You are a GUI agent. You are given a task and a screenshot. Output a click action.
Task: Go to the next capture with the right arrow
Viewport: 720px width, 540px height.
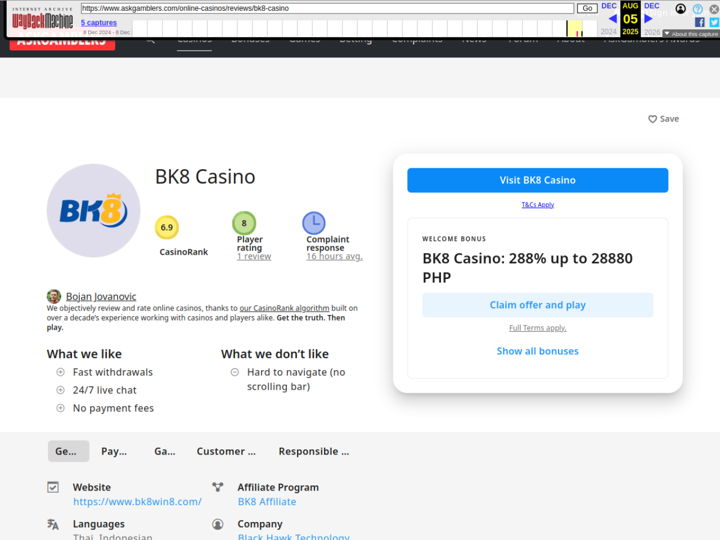click(648, 19)
